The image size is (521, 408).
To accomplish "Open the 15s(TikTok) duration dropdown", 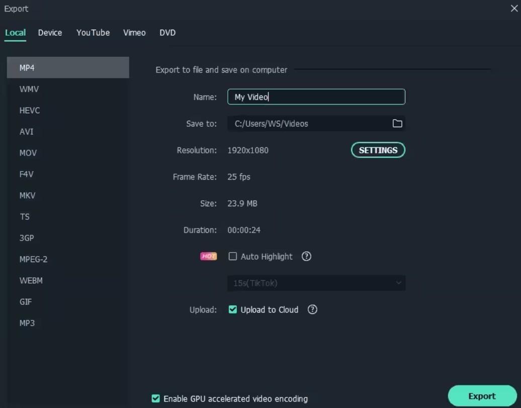I will (316, 283).
